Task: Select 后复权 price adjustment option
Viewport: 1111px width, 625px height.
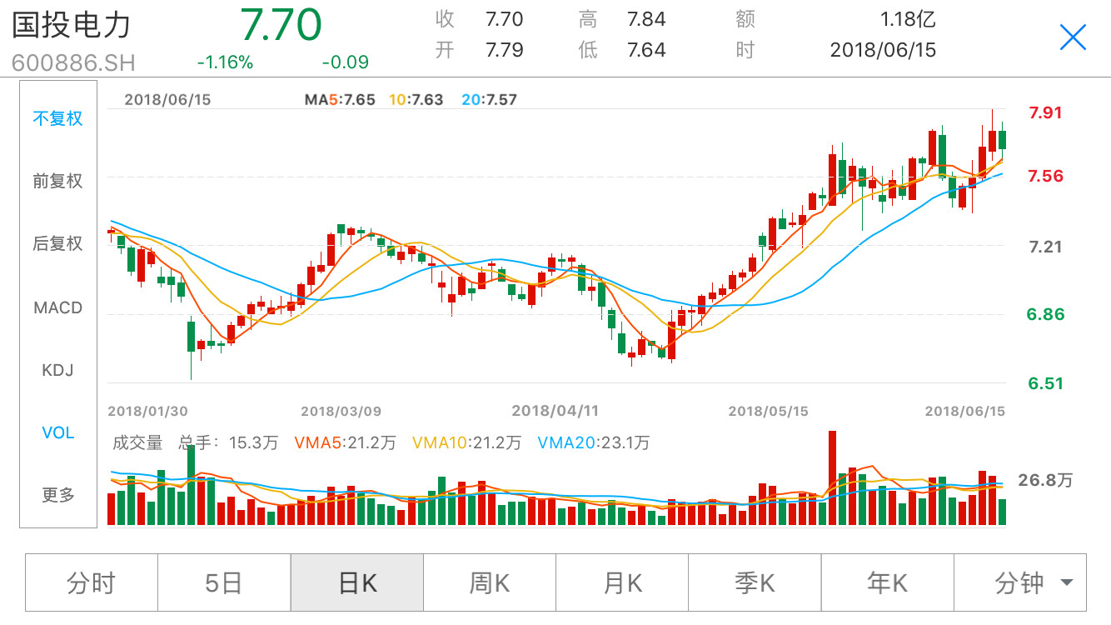Action: (58, 243)
